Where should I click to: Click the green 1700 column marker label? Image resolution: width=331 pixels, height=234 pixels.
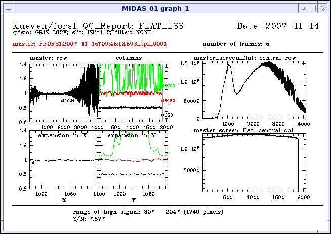(x=170, y=86)
